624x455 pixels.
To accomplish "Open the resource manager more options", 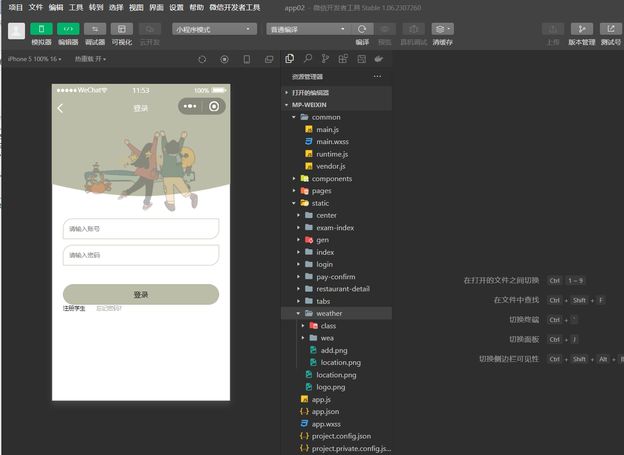I will (377, 76).
